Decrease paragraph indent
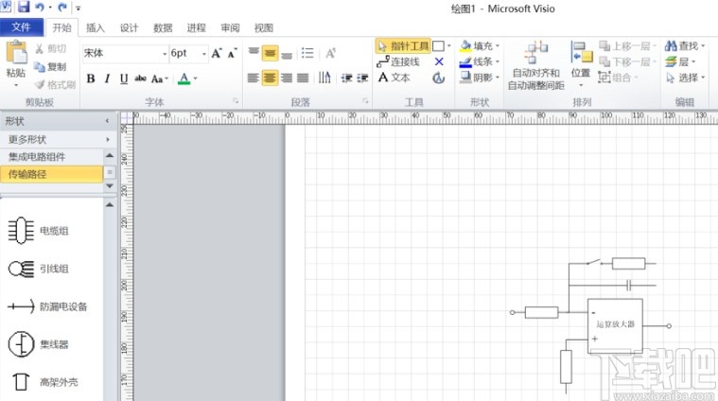Viewport: 718px width, 401px height. [346, 78]
